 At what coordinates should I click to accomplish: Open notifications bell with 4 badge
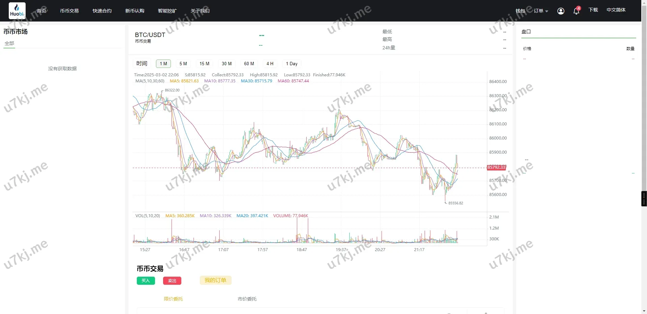click(x=576, y=11)
